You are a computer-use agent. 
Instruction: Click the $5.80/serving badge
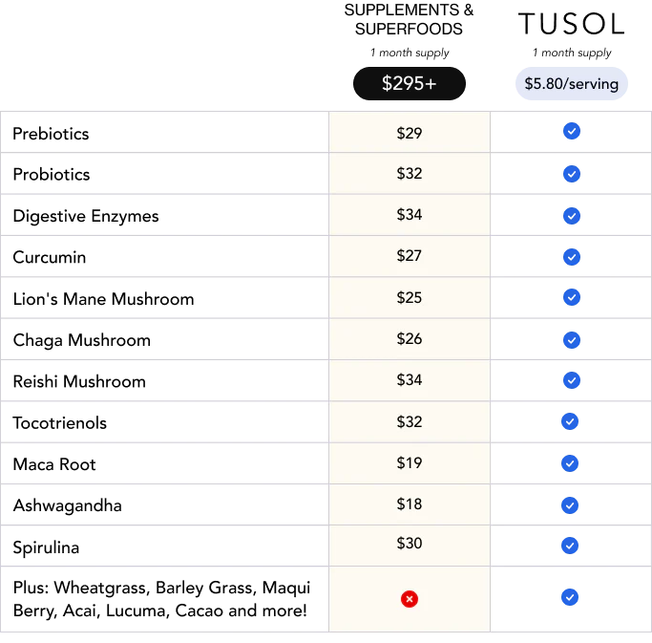571,84
